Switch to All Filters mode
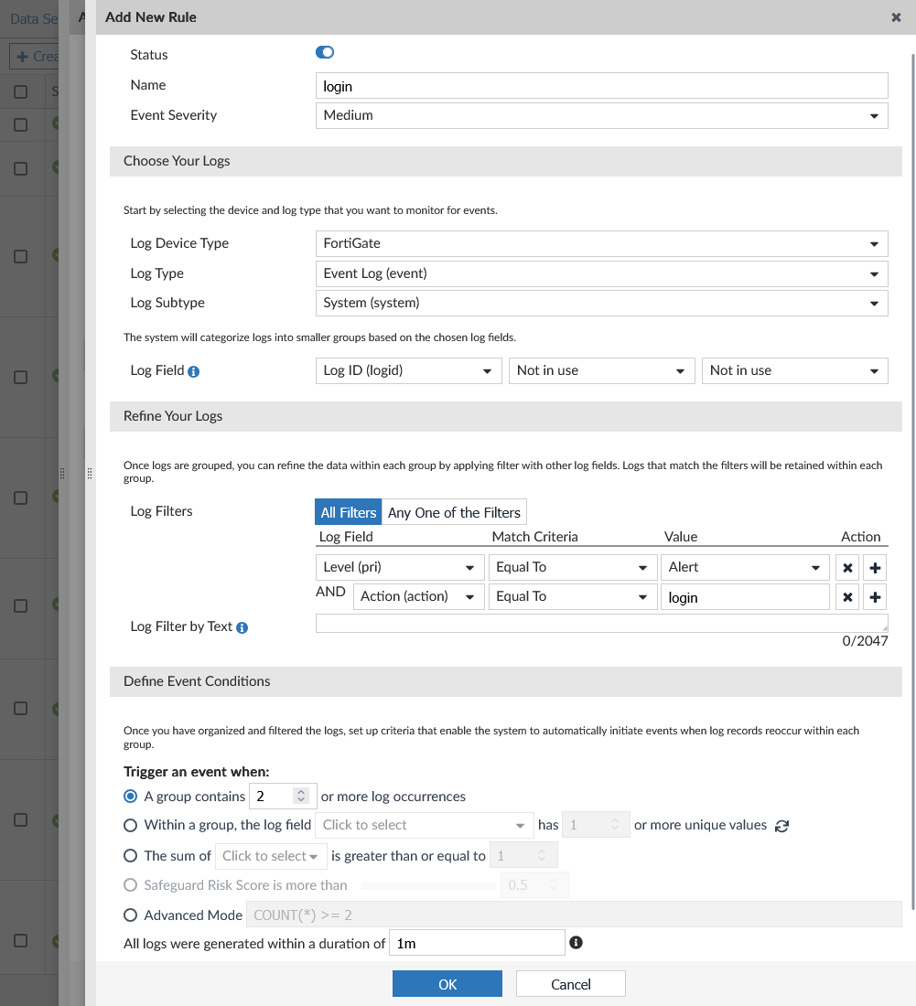Image resolution: width=916 pixels, height=1006 pixels. coord(348,512)
